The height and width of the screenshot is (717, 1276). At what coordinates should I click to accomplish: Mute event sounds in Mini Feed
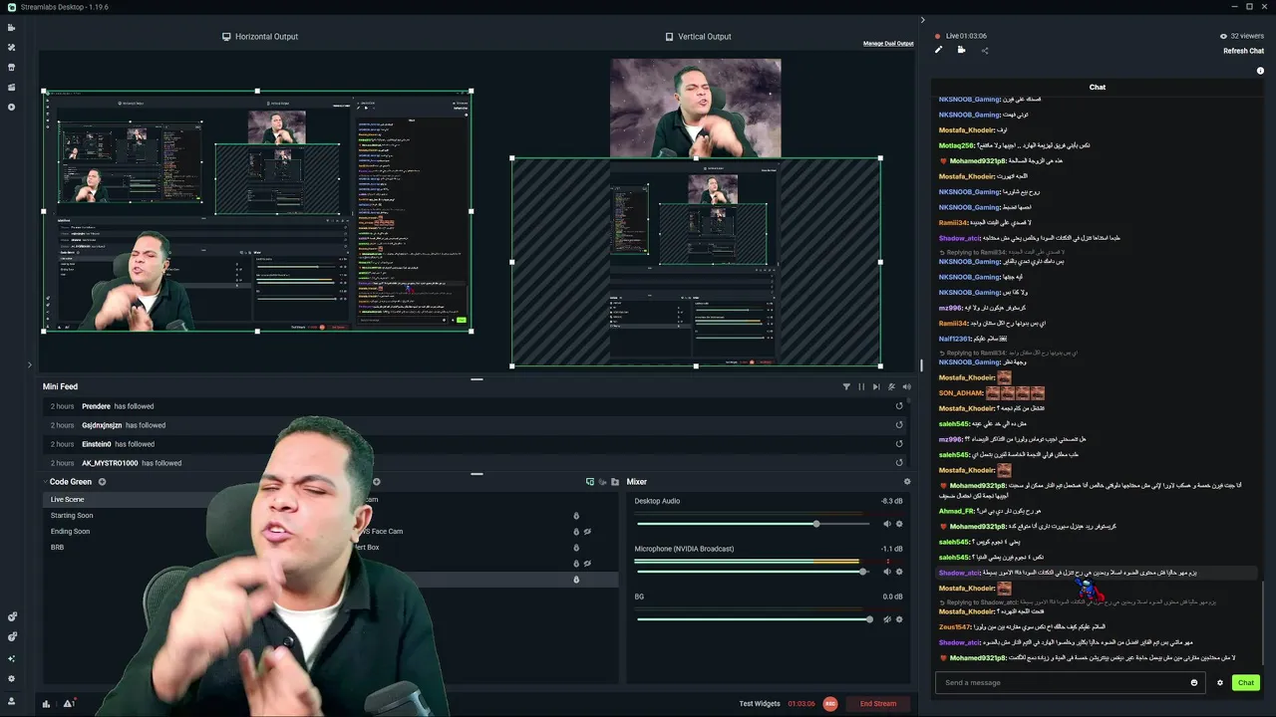click(x=906, y=386)
